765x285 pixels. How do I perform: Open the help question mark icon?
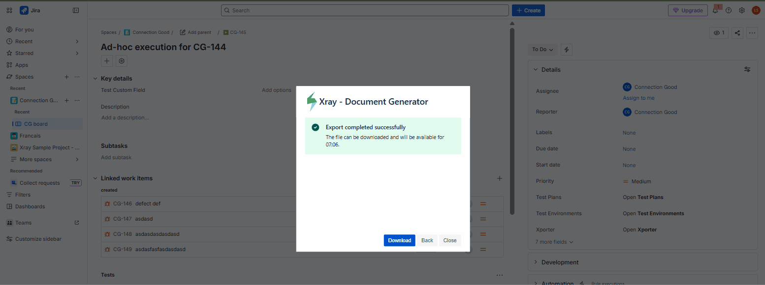click(729, 10)
